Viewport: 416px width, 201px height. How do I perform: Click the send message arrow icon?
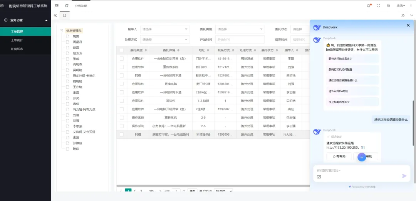(404, 176)
